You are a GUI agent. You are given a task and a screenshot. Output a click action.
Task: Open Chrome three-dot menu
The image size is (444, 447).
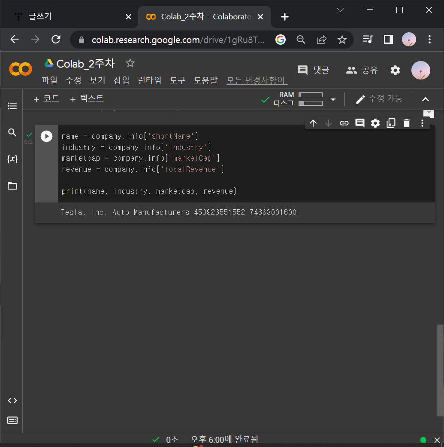click(429, 40)
